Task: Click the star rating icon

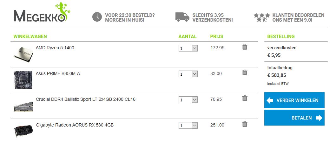Action: pos(262,17)
